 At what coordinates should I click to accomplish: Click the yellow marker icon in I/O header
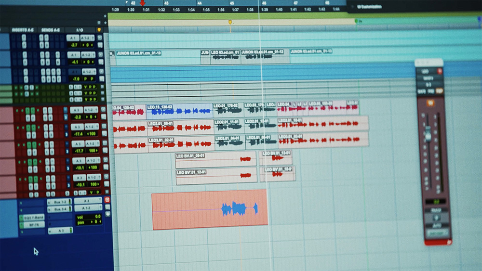(x=99, y=30)
